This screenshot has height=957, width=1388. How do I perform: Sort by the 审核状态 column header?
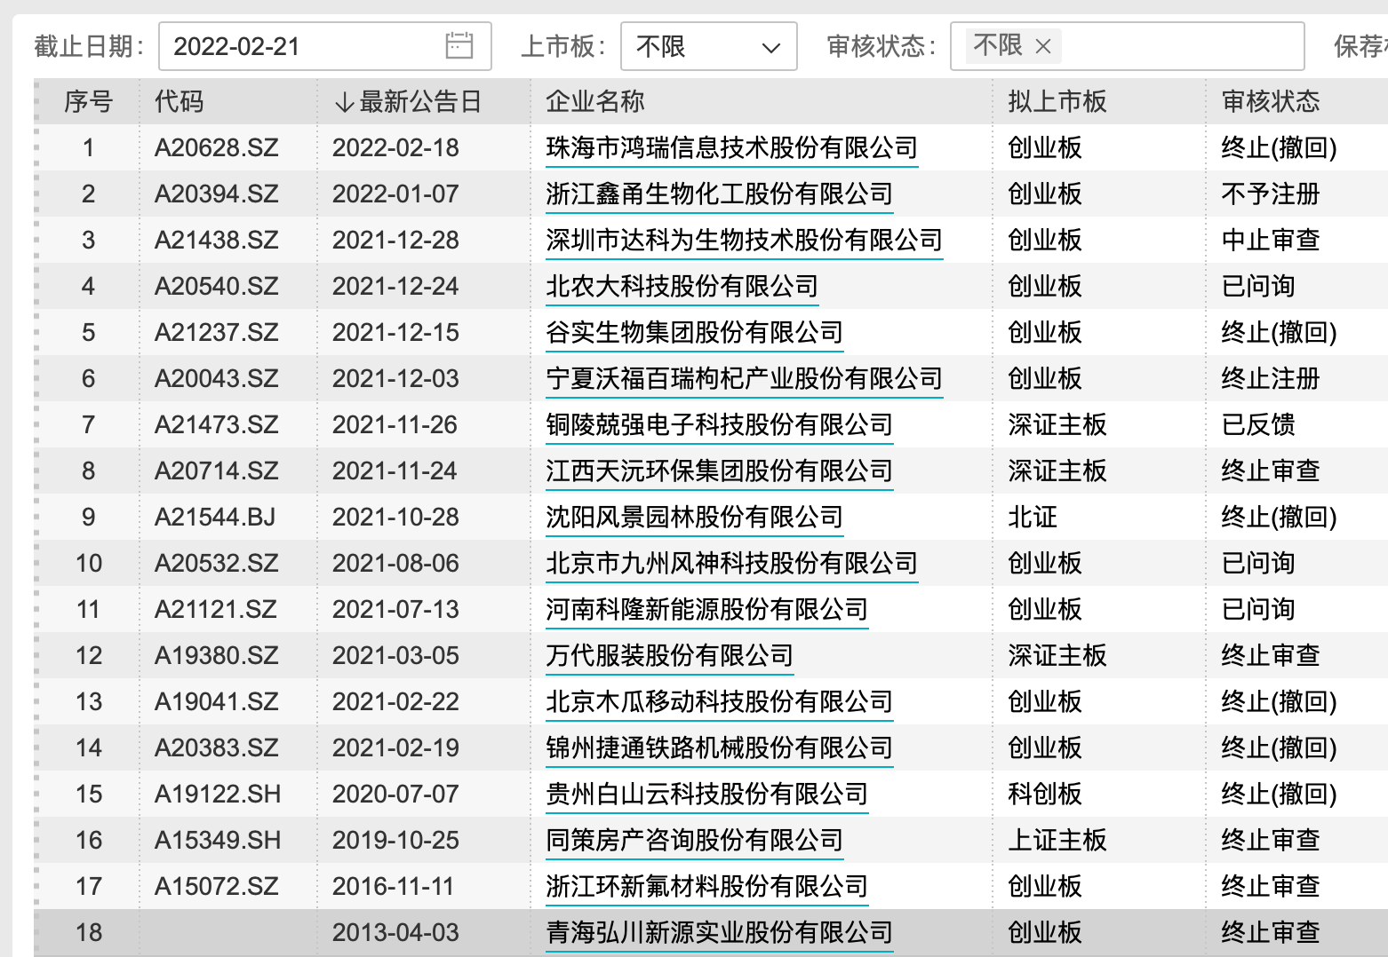(1270, 101)
